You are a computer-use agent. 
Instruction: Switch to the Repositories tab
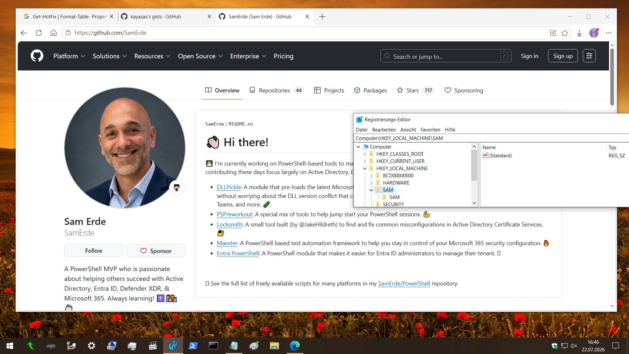pyautogui.click(x=276, y=90)
